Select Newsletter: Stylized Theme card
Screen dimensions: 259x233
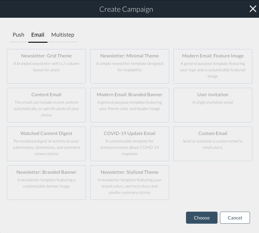click(130, 182)
